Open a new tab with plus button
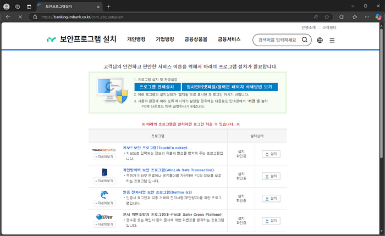Image resolution: width=385 pixels, height=236 pixels. point(108,7)
